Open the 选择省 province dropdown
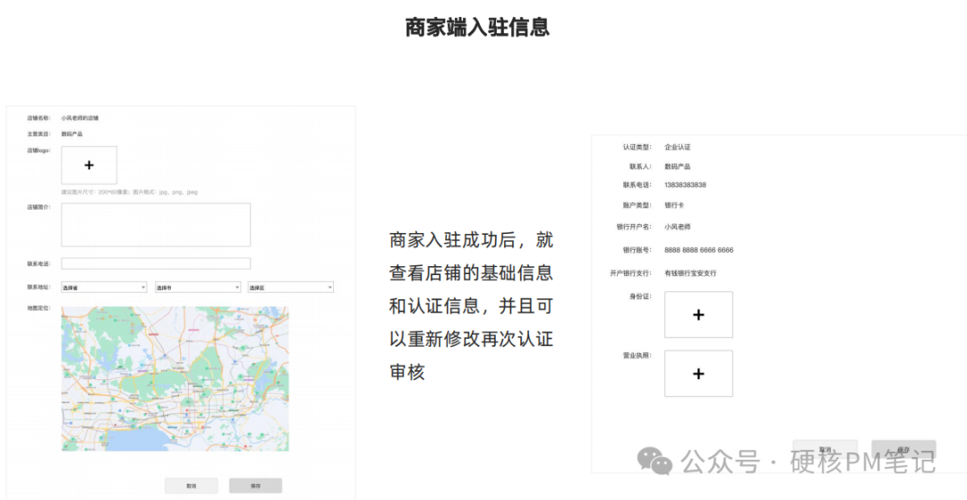967x500 pixels. [104, 287]
